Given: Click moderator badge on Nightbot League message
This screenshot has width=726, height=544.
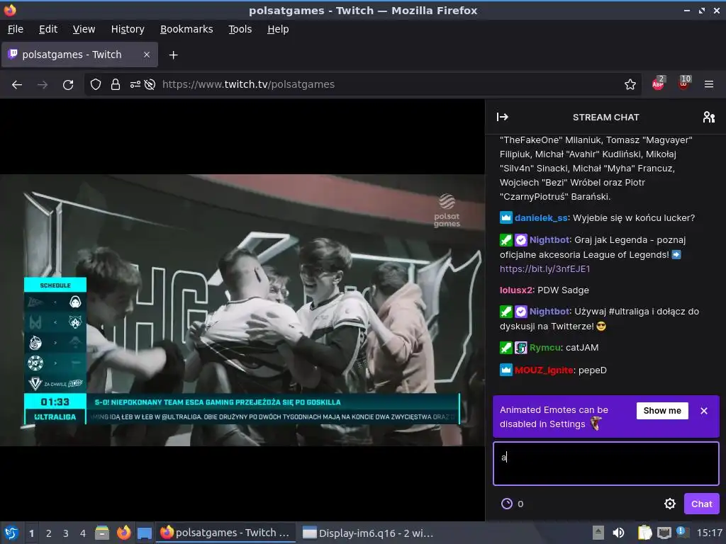Looking at the screenshot, I should point(506,240).
